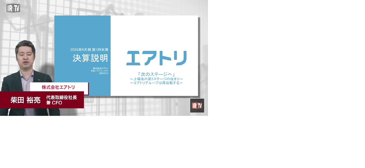
Task: Click the IR TV logo at top left
Action: [13, 8]
